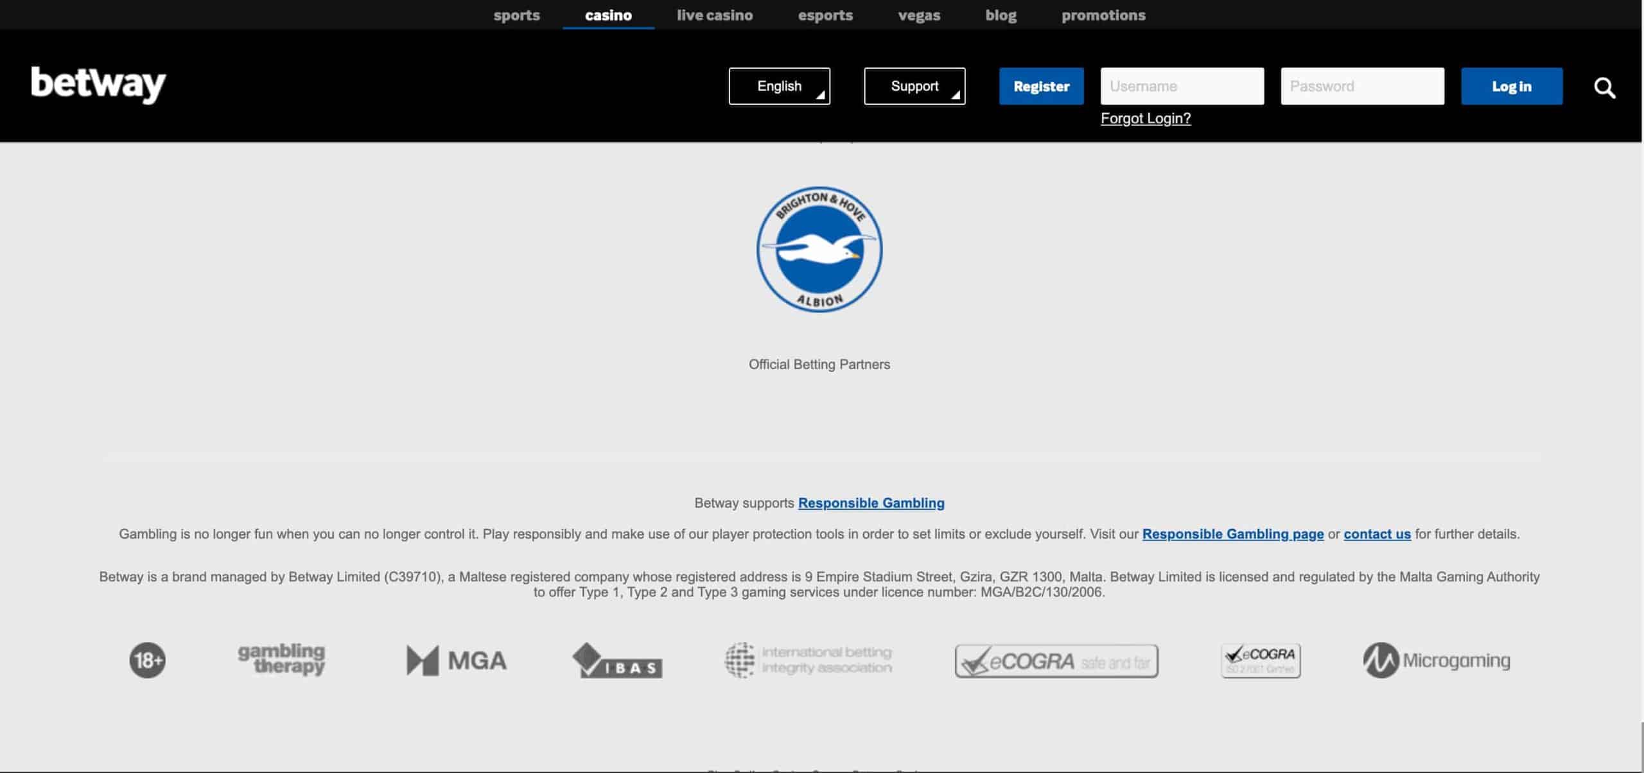Click the eCOGRA safe and fair seal
The image size is (1644, 773).
coord(1056,661)
